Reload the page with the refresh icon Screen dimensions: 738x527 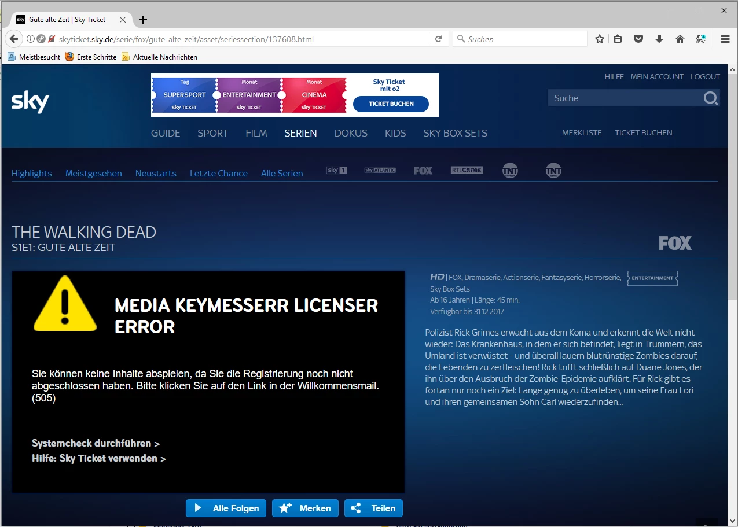point(438,39)
